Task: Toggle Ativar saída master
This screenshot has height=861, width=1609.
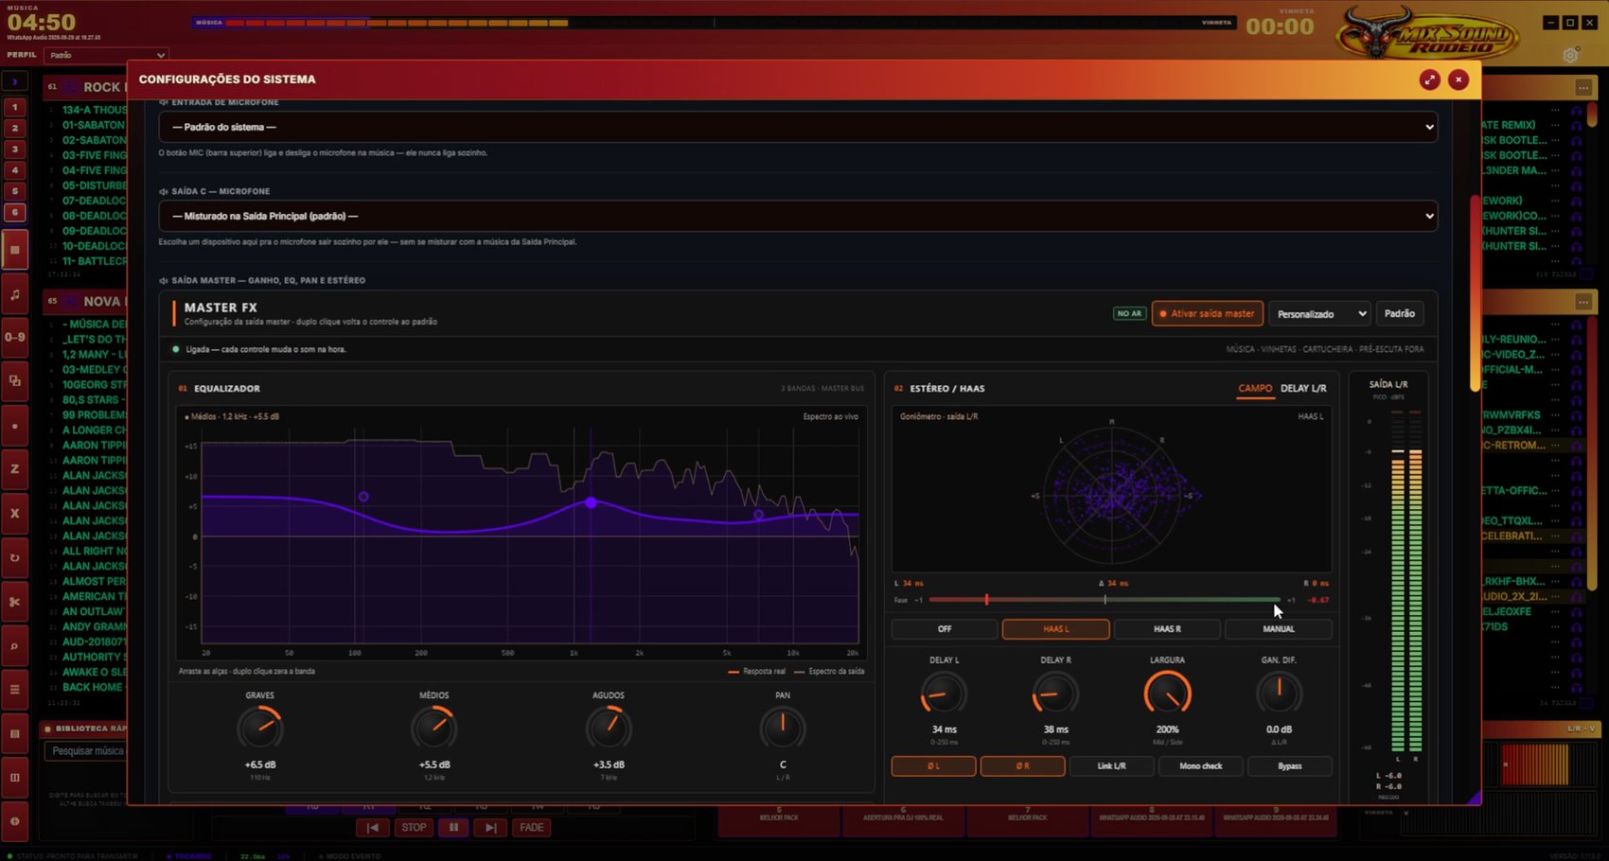Action: pyautogui.click(x=1207, y=314)
